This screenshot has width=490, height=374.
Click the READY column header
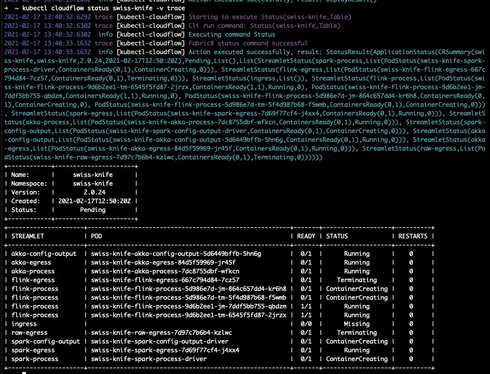305,236
